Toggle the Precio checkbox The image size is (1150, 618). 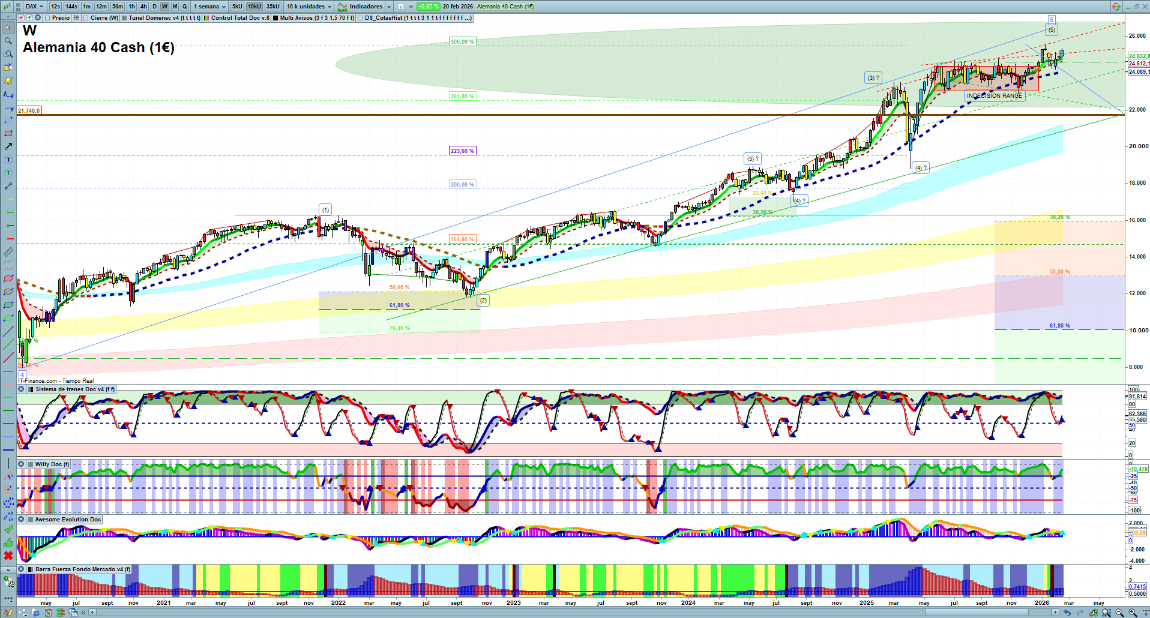coord(47,18)
